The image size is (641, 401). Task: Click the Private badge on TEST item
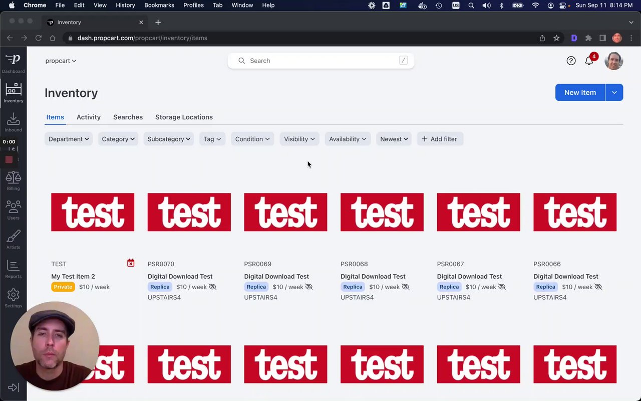click(x=63, y=287)
